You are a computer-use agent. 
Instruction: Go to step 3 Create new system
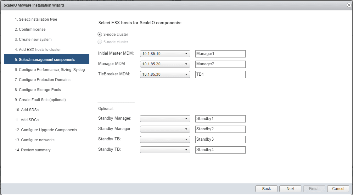pos(33,40)
